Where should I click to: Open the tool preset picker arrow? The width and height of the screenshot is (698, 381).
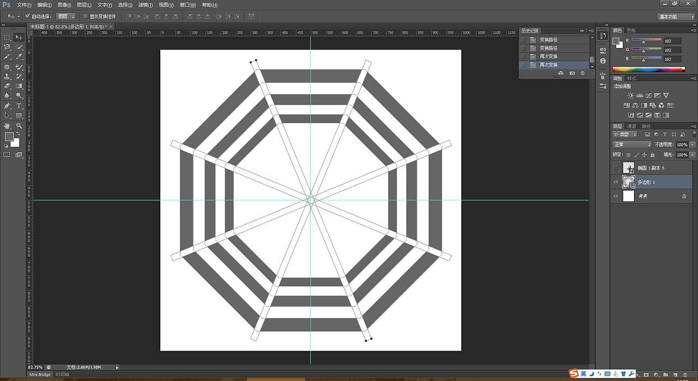[x=19, y=16]
